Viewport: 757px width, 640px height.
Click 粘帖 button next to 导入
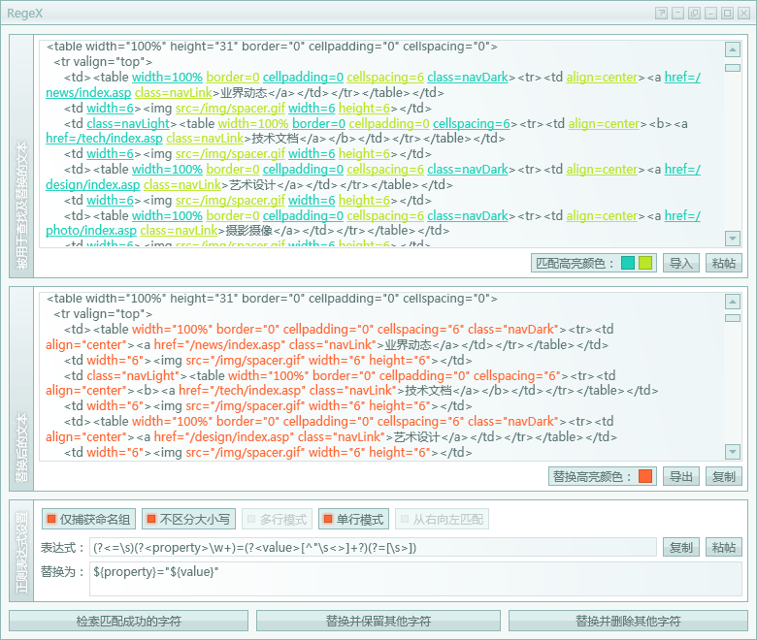tap(724, 264)
